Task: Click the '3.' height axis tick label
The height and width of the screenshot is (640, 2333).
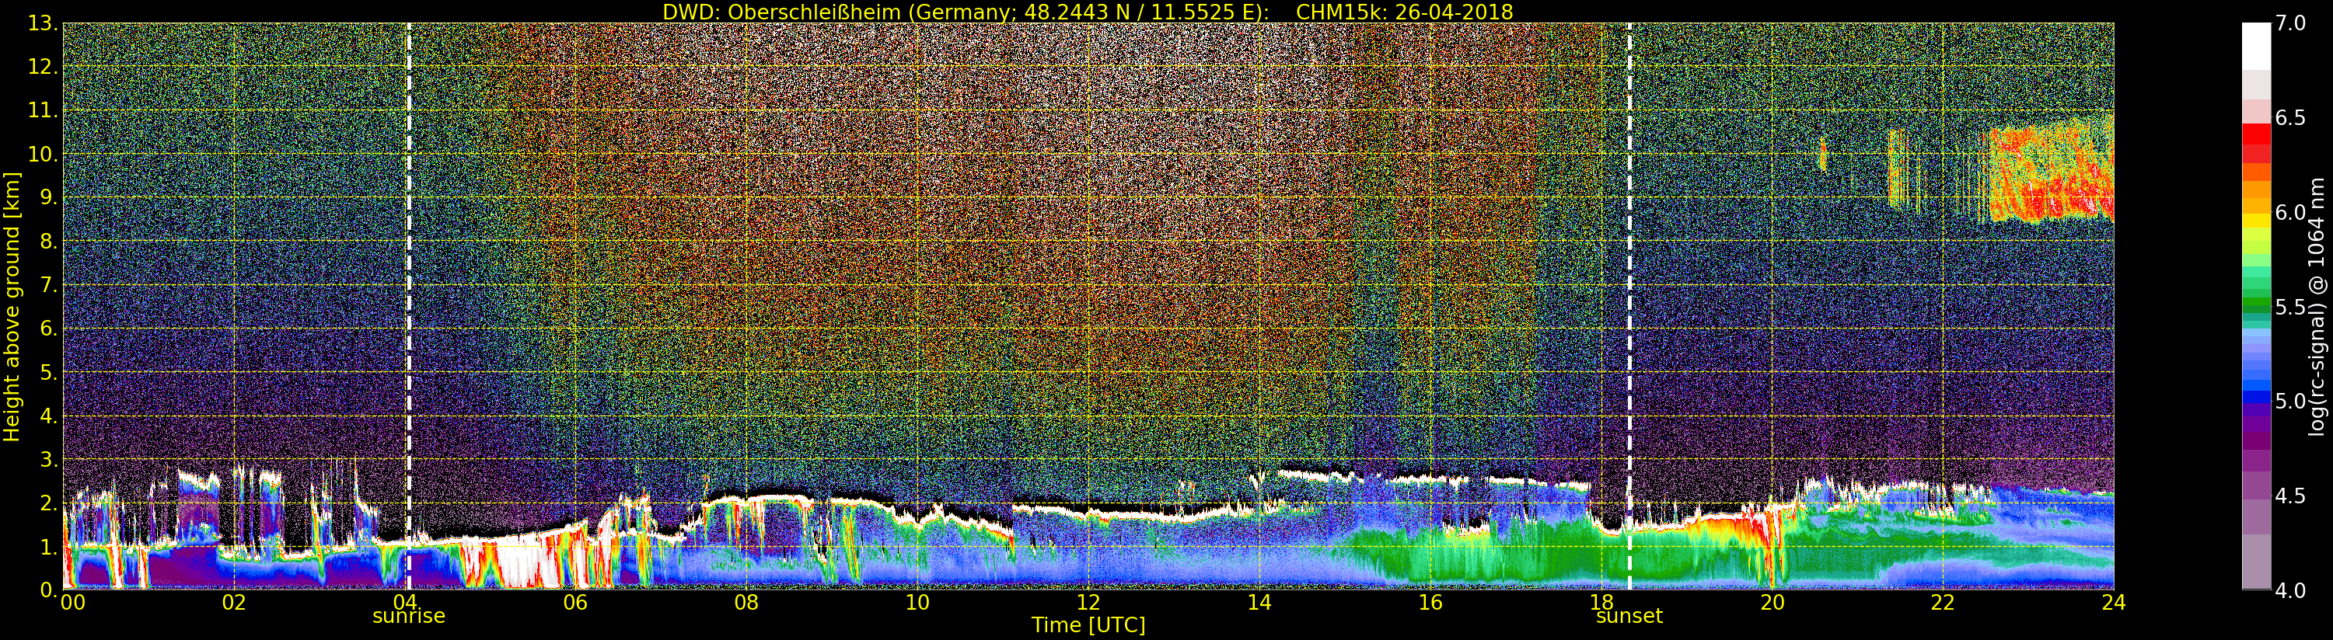Action: tap(49, 459)
